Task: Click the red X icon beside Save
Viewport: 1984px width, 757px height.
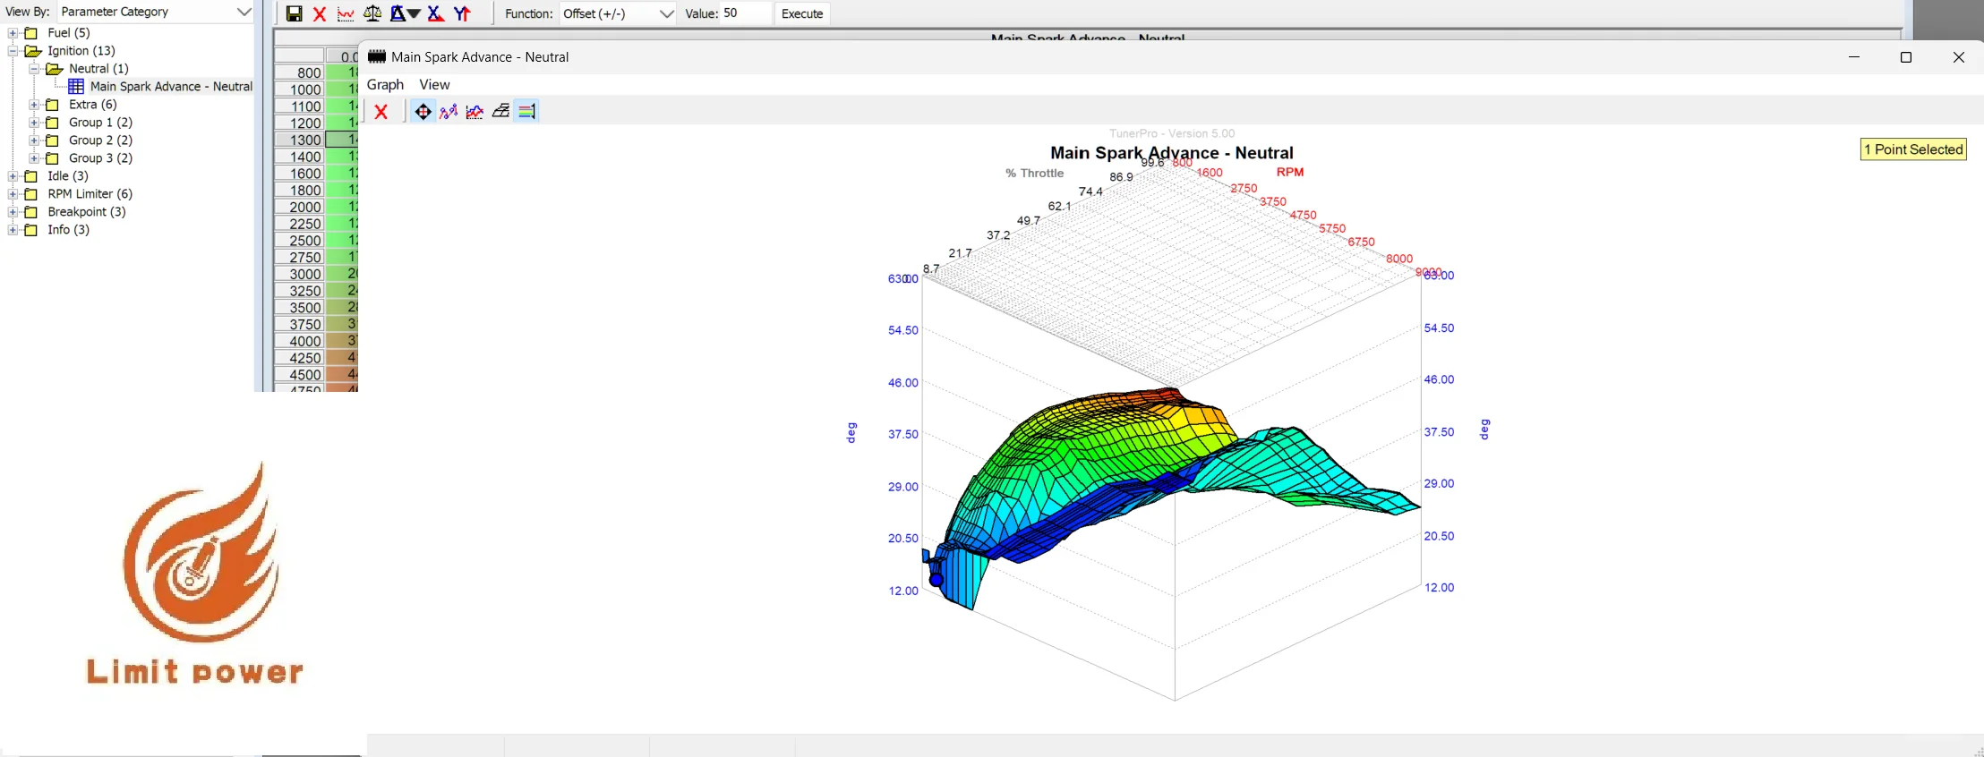Action: point(320,13)
